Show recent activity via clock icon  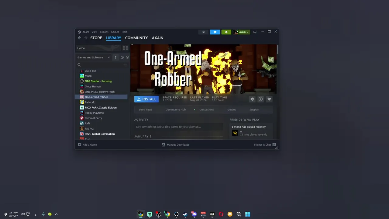[122, 57]
